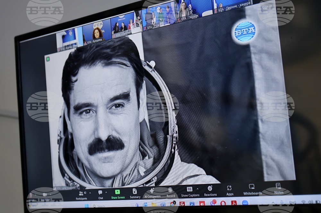Expand the Participants options caret
The width and height of the screenshot is (321, 213).
coord(90,193)
